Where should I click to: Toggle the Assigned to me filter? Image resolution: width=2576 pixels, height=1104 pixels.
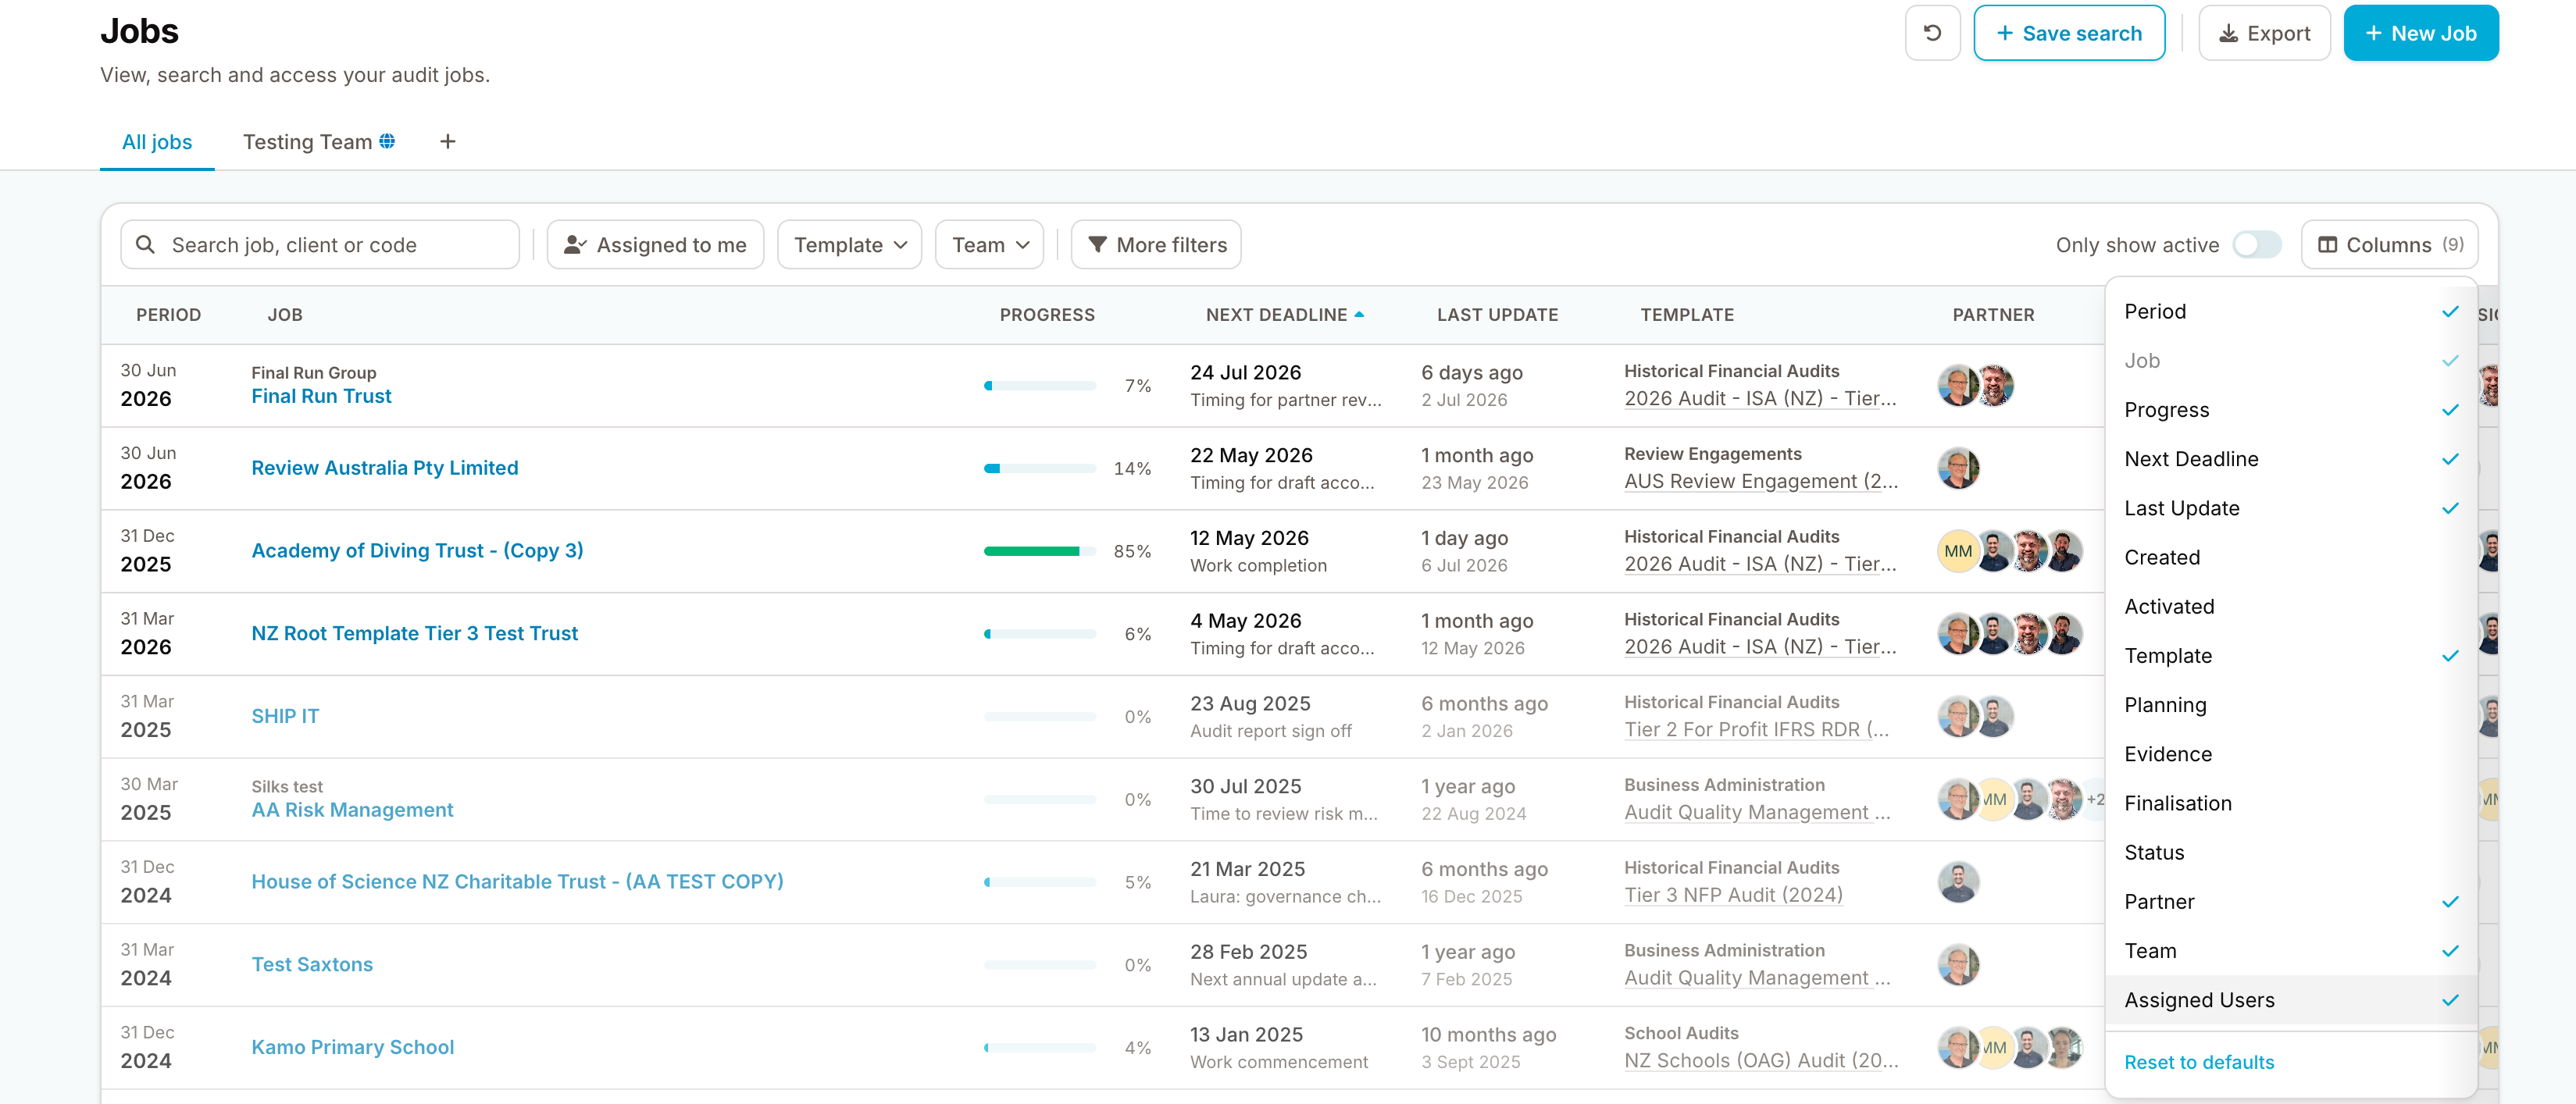[x=655, y=245]
